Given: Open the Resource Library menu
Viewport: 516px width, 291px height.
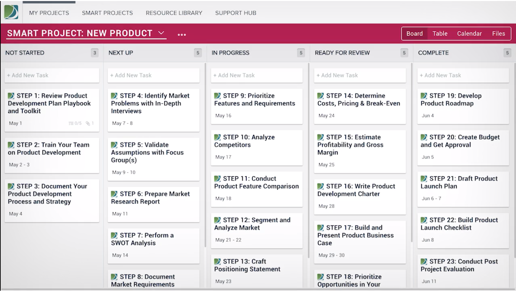Looking at the screenshot, I should click(x=174, y=13).
